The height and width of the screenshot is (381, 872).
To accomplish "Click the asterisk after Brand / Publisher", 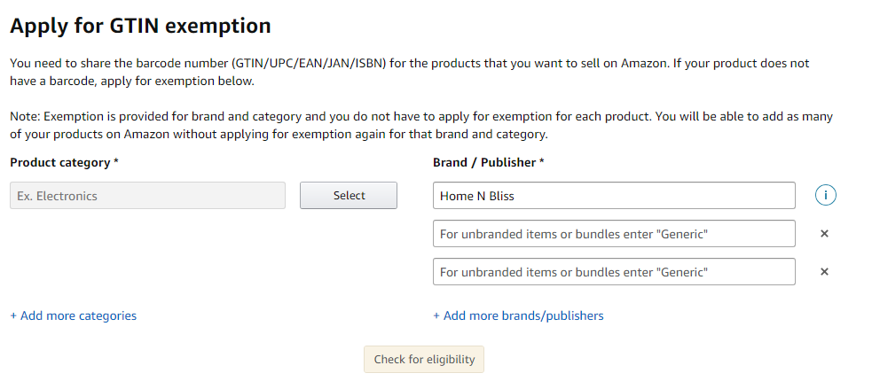I will pyautogui.click(x=542, y=163).
